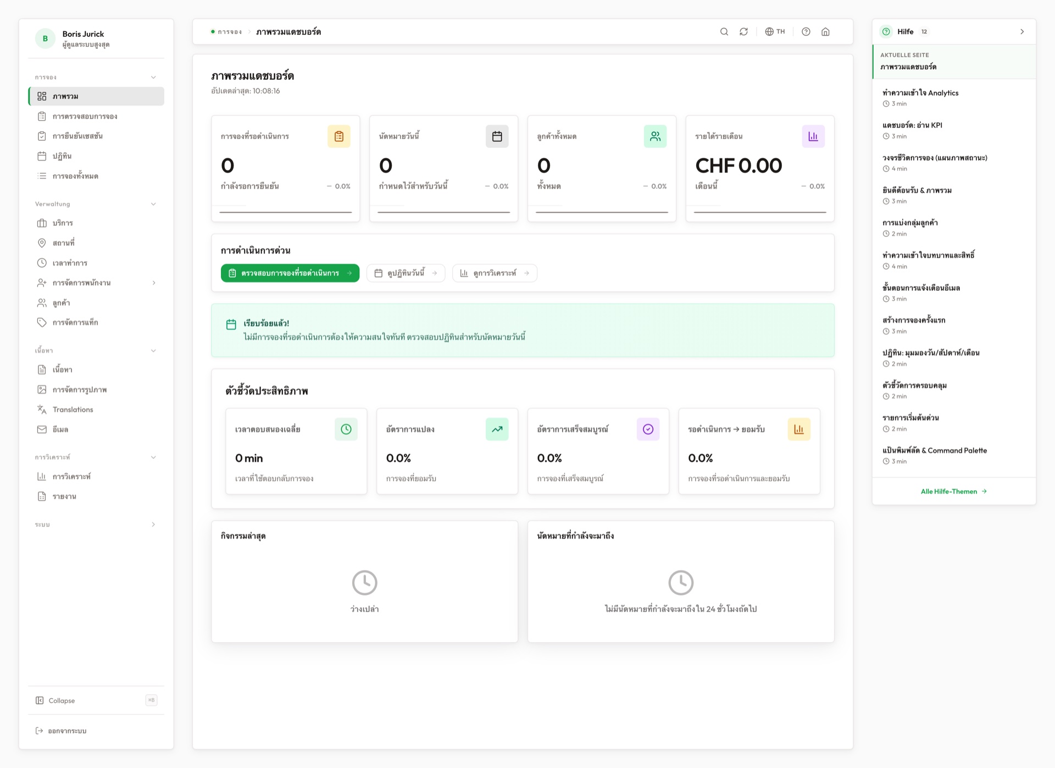Click the home icon in top bar

(825, 32)
